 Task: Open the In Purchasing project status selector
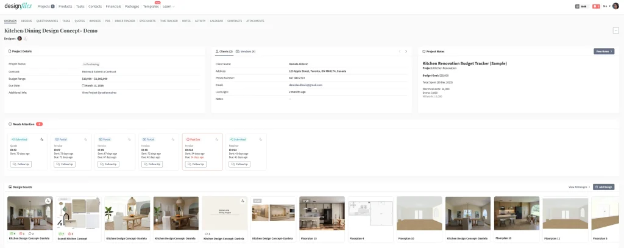pos(91,64)
